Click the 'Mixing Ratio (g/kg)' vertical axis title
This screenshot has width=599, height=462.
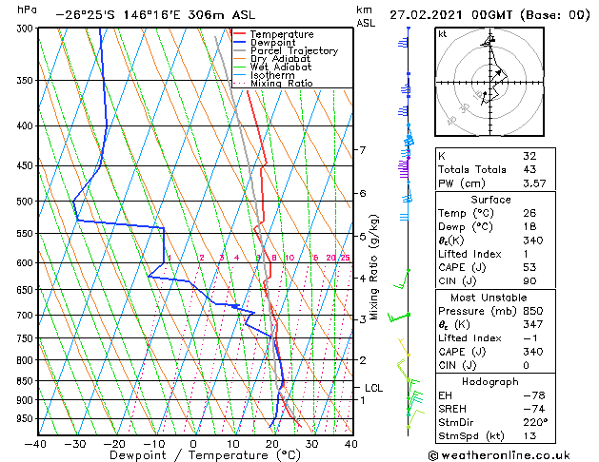pyautogui.click(x=373, y=267)
